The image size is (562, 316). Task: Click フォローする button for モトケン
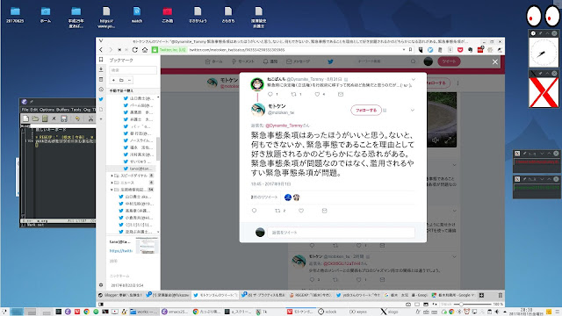tap(365, 111)
